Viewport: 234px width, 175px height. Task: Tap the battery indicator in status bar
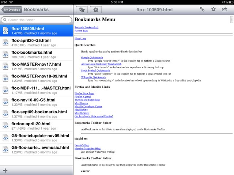[230, 2]
